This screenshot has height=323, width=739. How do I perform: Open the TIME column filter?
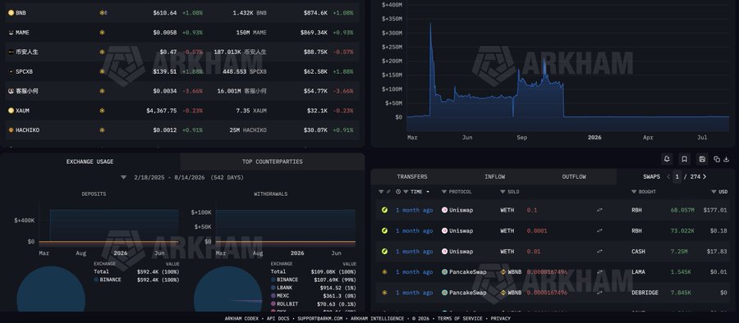(406, 192)
